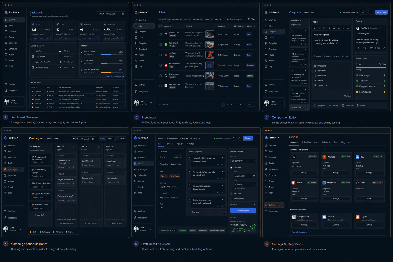Click Split post in Compose bottom bar

click(x=319, y=105)
